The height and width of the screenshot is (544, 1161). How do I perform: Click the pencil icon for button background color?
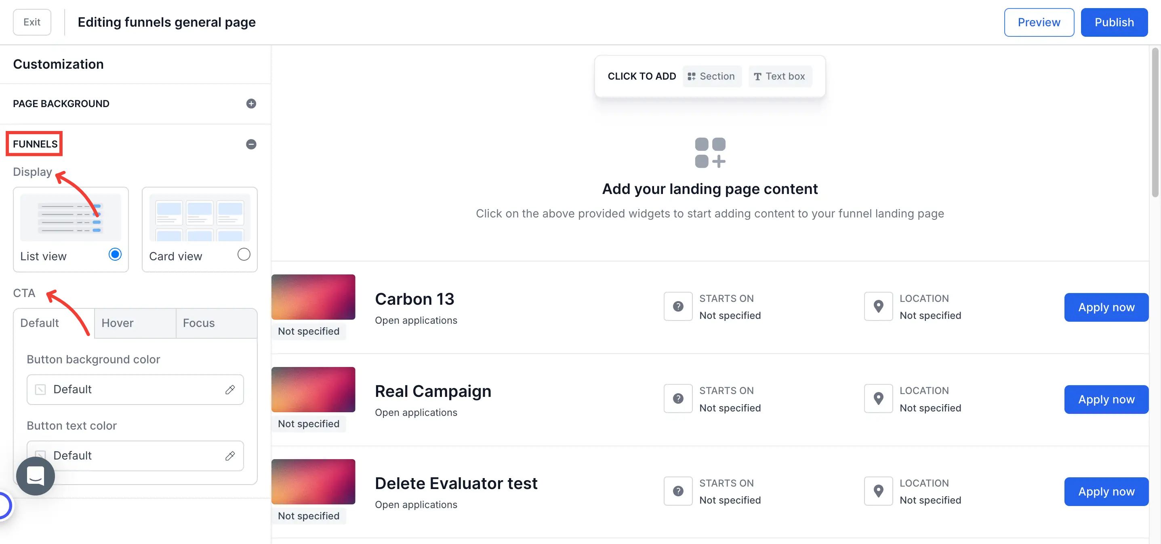click(230, 389)
